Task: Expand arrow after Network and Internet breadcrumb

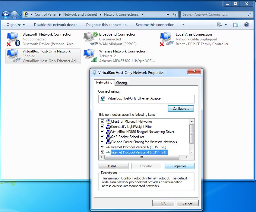Action: (101, 14)
